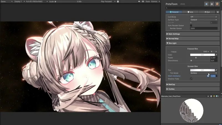
Task: Switch to the Face tab
Action: coord(190,12)
